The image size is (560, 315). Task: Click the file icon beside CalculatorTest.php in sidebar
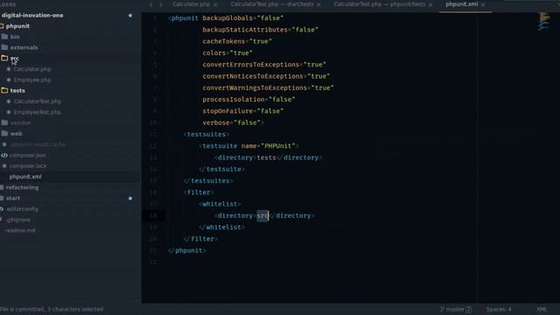pos(9,101)
